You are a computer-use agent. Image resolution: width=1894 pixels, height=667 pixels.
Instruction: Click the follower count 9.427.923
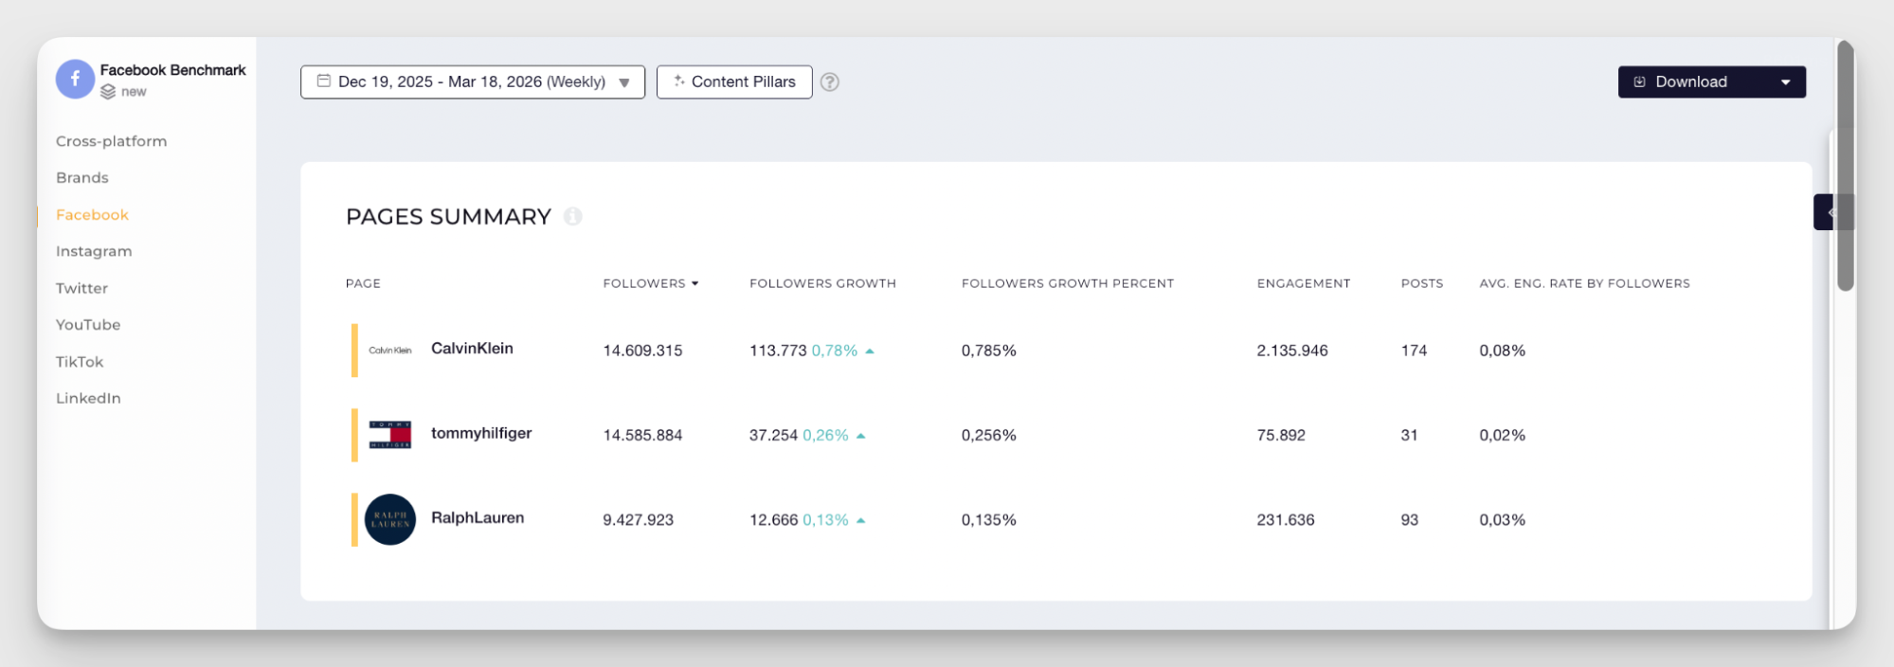coord(638,520)
